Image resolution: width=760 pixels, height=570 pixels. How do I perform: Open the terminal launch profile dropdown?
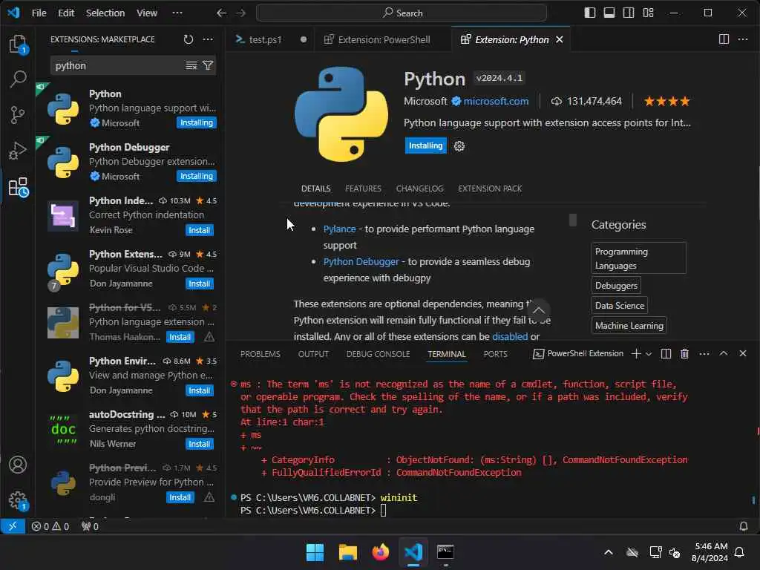point(649,354)
